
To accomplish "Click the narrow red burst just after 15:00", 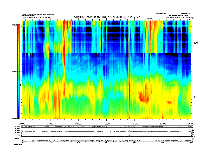I will point(129,70).
